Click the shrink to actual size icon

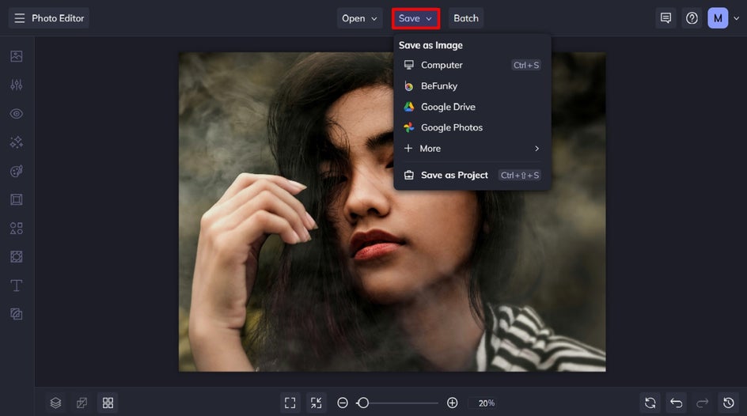[317, 403]
